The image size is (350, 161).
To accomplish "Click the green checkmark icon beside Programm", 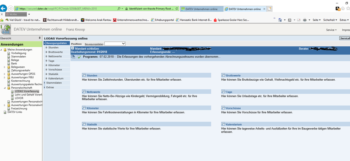I will pos(79,57).
